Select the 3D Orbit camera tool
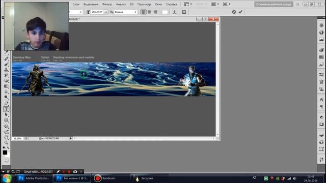326x183 pixels. 6,132
